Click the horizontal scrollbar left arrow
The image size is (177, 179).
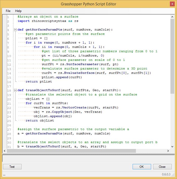[5, 151]
